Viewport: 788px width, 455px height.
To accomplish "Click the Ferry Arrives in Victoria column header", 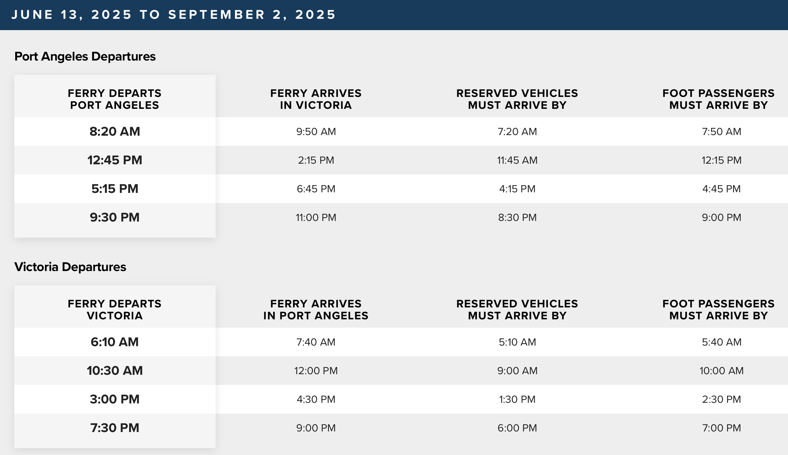I will 316,99.
